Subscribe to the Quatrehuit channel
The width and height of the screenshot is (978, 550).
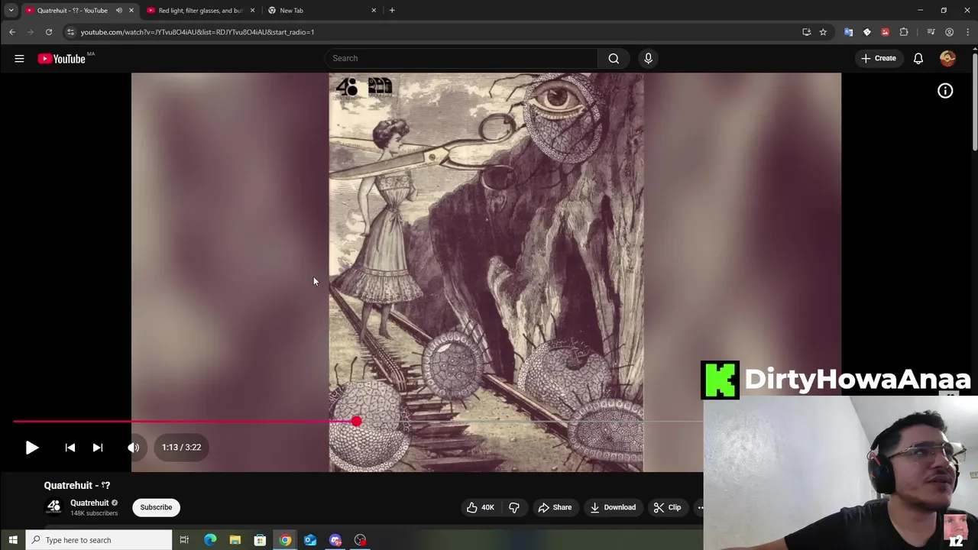point(156,507)
